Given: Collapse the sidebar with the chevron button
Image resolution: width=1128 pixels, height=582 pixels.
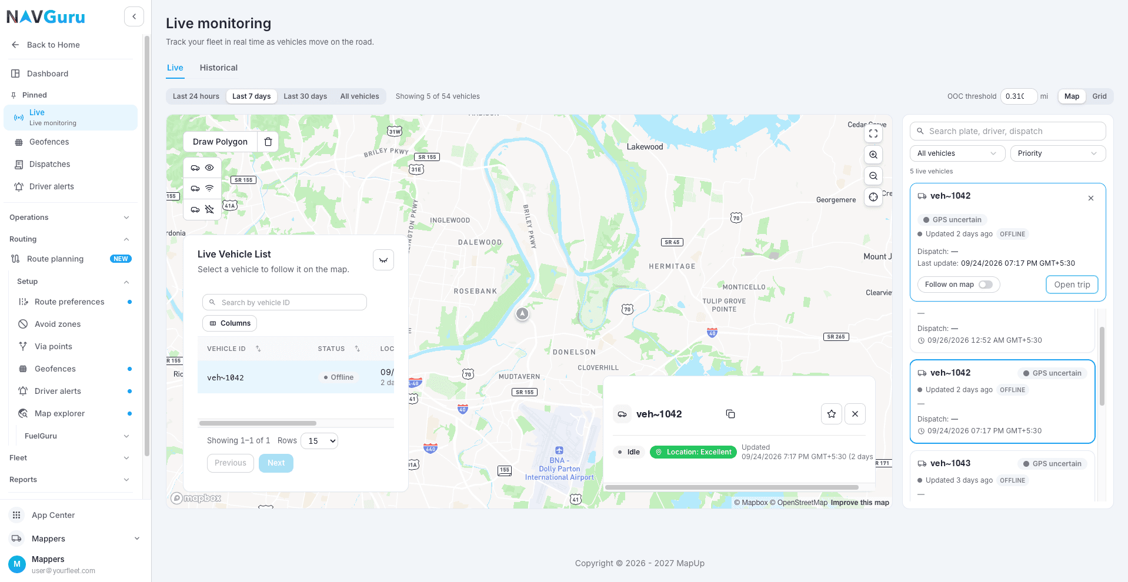Looking at the screenshot, I should point(134,16).
